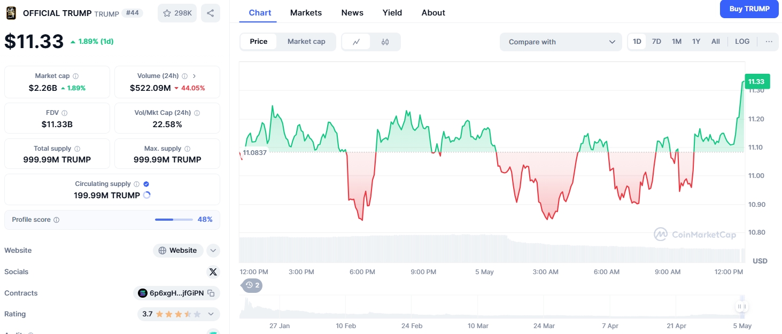Select the Market cap toggle option
The width and height of the screenshot is (782, 334).
306,42
